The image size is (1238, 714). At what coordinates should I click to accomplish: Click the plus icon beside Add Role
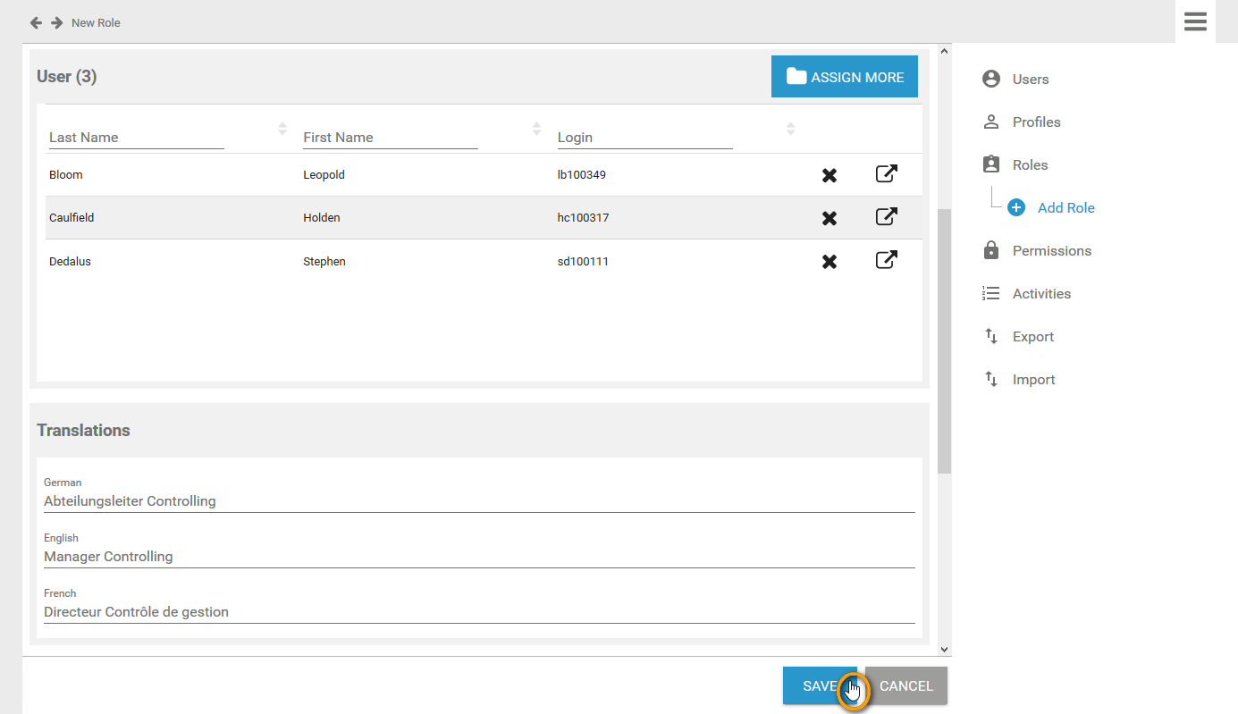(x=1016, y=207)
